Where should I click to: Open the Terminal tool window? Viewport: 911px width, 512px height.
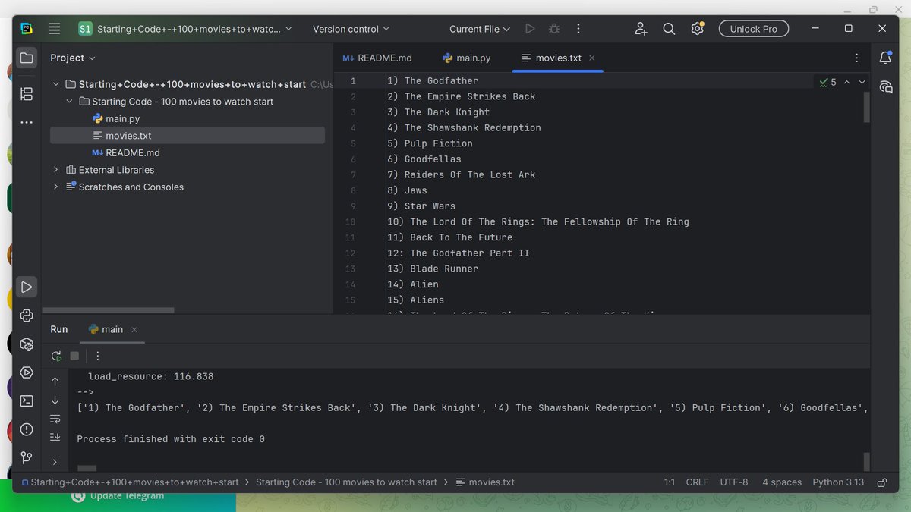(x=27, y=401)
